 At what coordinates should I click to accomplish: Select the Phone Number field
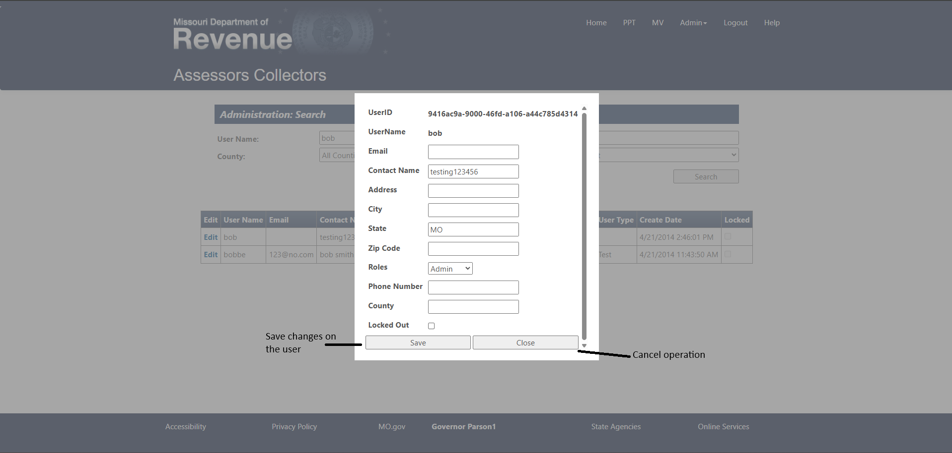coord(473,287)
